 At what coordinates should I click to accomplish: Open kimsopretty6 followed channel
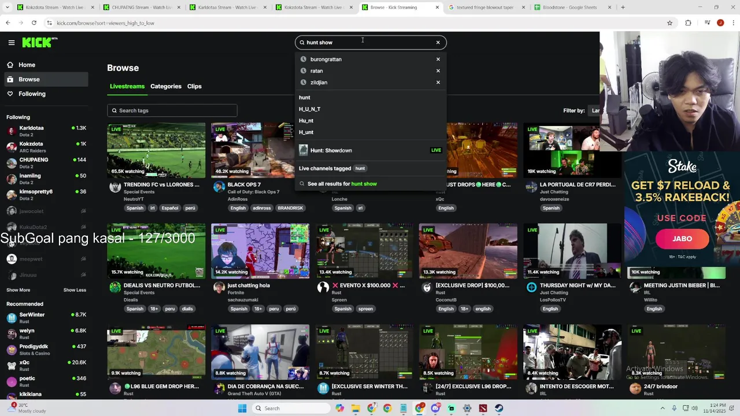point(46,194)
